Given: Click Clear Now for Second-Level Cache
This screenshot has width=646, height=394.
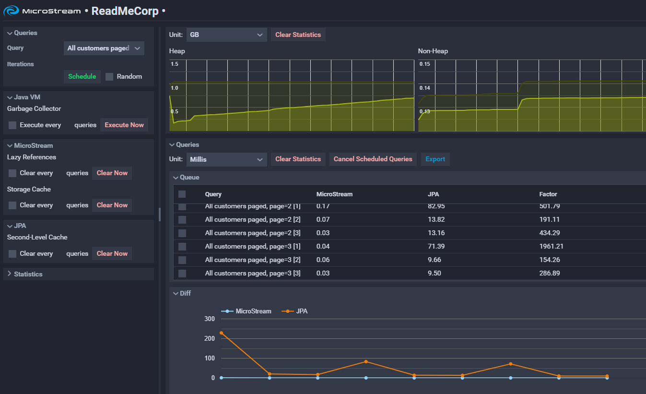Looking at the screenshot, I should pos(112,254).
